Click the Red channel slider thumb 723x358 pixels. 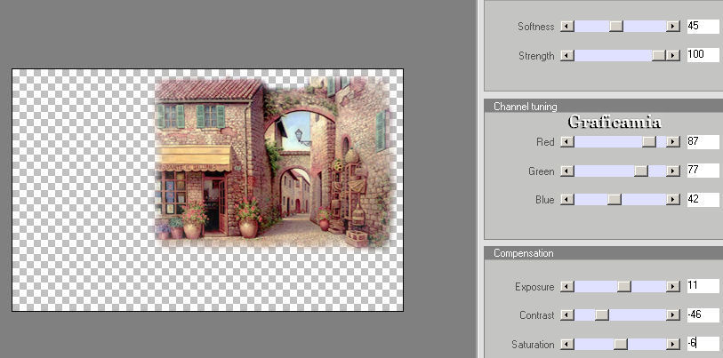tap(649, 142)
